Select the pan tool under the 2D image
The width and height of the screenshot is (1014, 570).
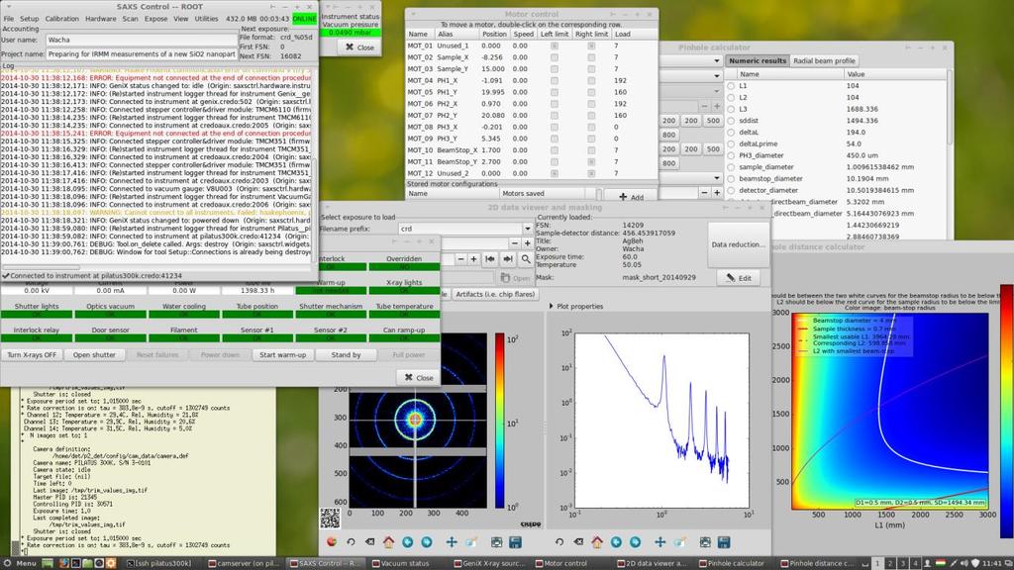452,542
